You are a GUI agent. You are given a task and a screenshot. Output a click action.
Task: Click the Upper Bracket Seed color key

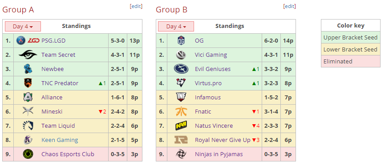pos(351,38)
